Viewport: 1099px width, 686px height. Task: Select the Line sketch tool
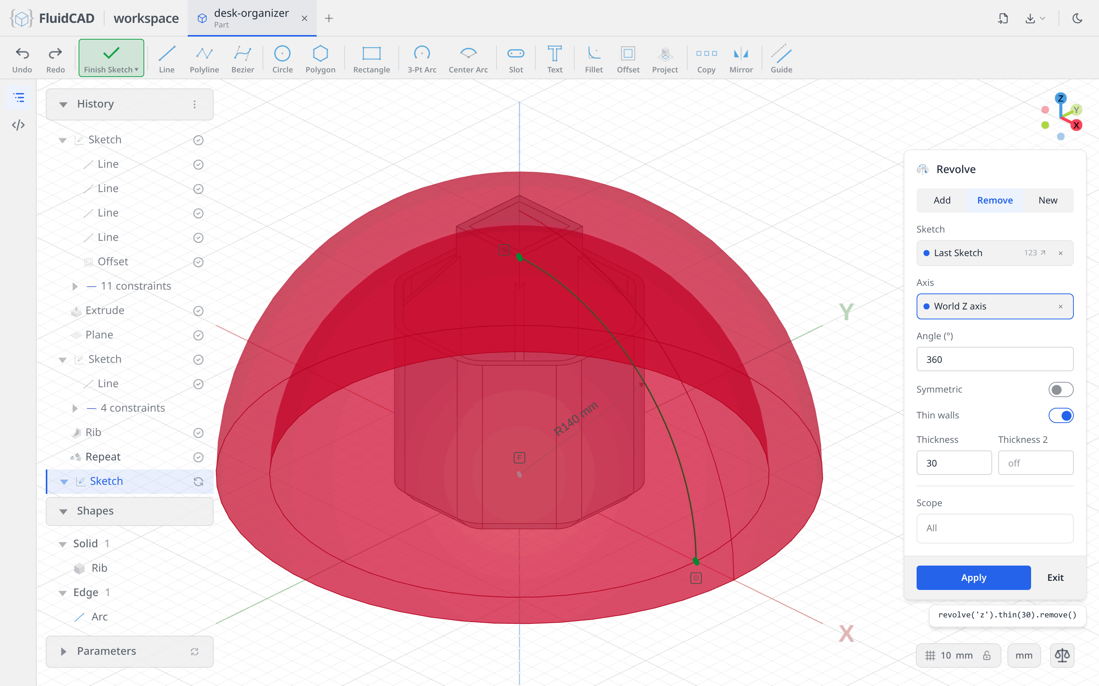pos(167,59)
